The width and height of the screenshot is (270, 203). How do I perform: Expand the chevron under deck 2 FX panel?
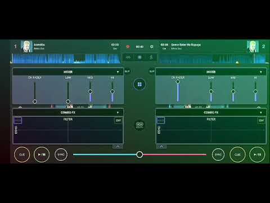[161, 147]
